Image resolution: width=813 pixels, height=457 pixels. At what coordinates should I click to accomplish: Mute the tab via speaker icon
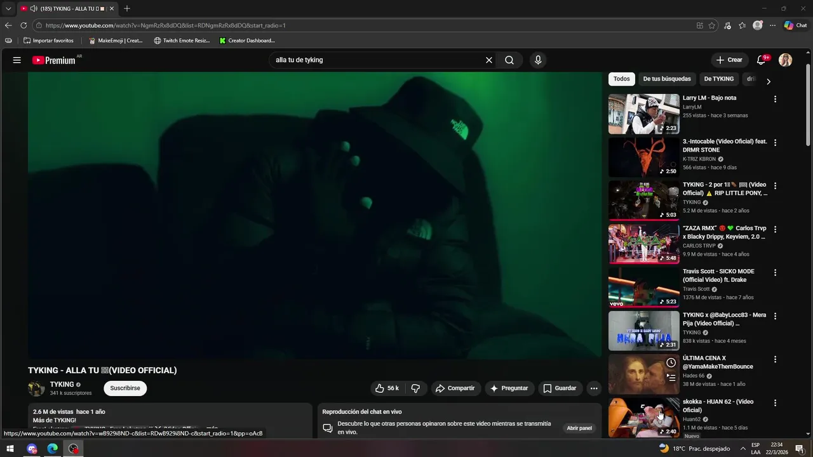[x=33, y=9]
